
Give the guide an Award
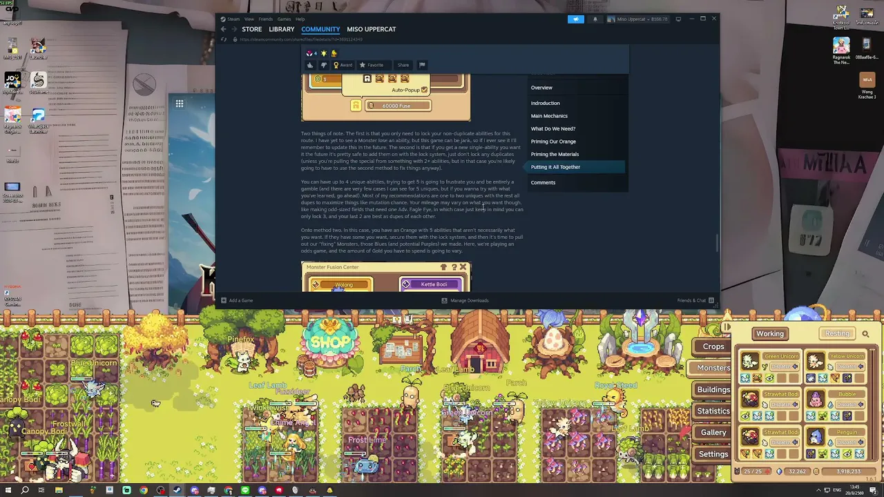pyautogui.click(x=343, y=65)
